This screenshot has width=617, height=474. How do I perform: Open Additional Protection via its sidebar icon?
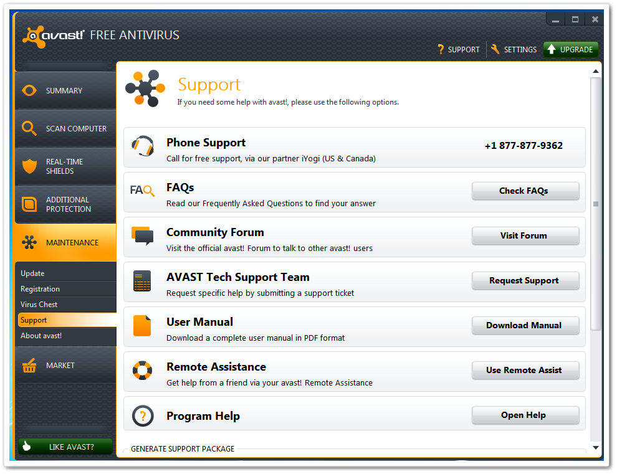(29, 204)
